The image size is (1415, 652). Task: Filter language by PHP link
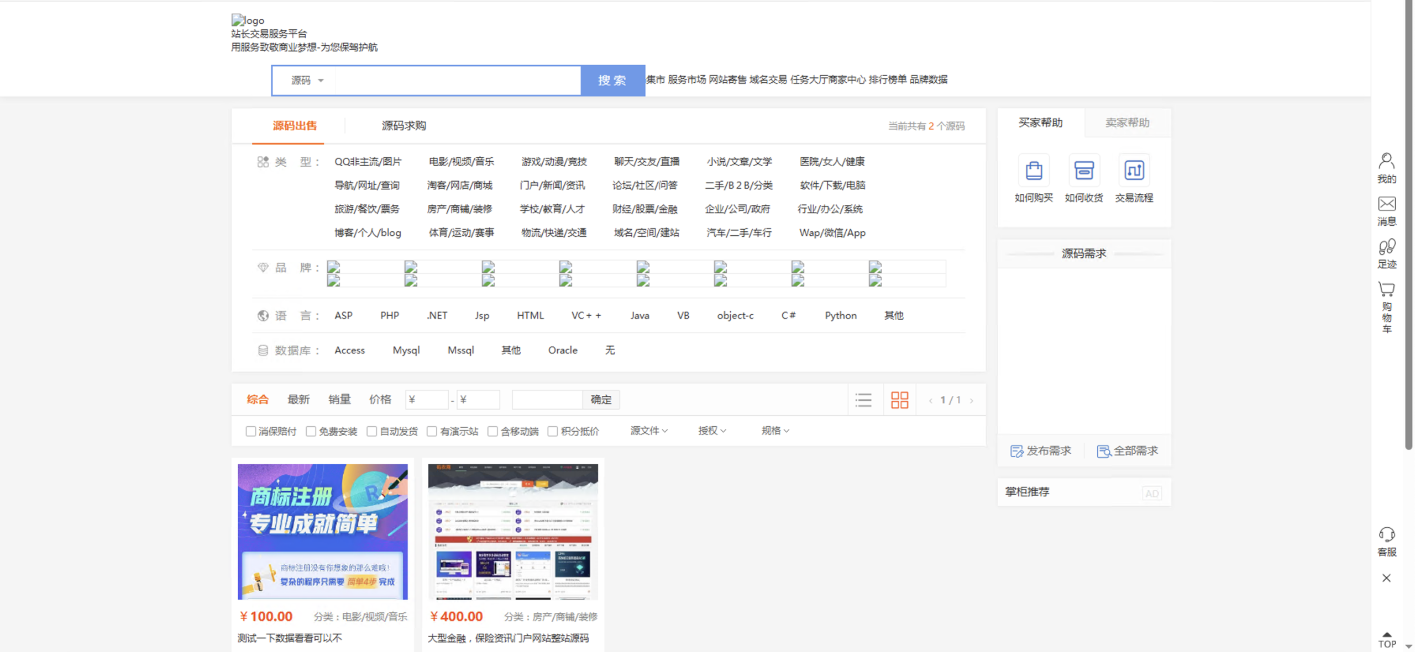point(389,316)
